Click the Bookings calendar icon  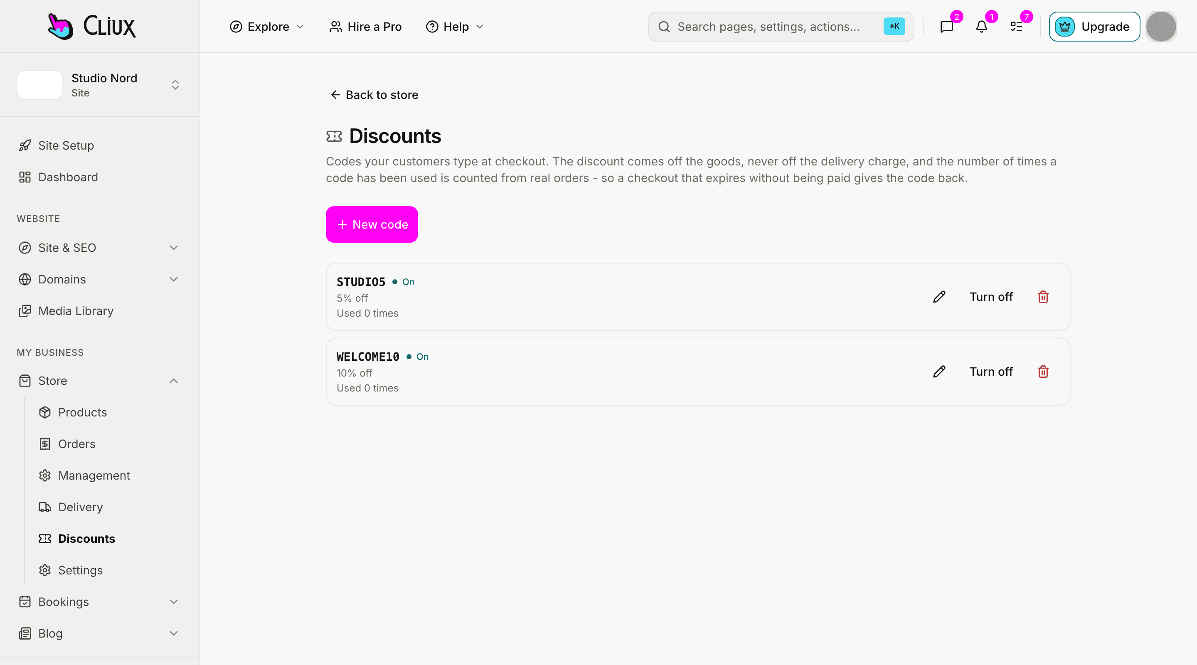pos(25,602)
